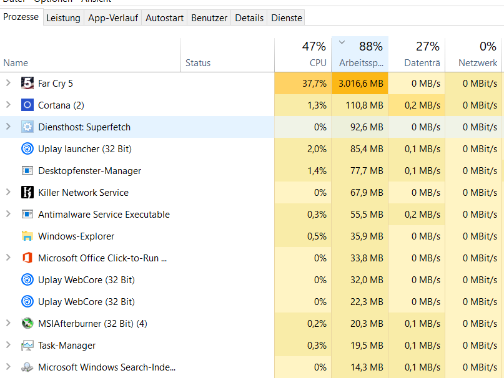The image size is (504, 378).
Task: Click the Cortana process icon
Action: click(x=27, y=105)
